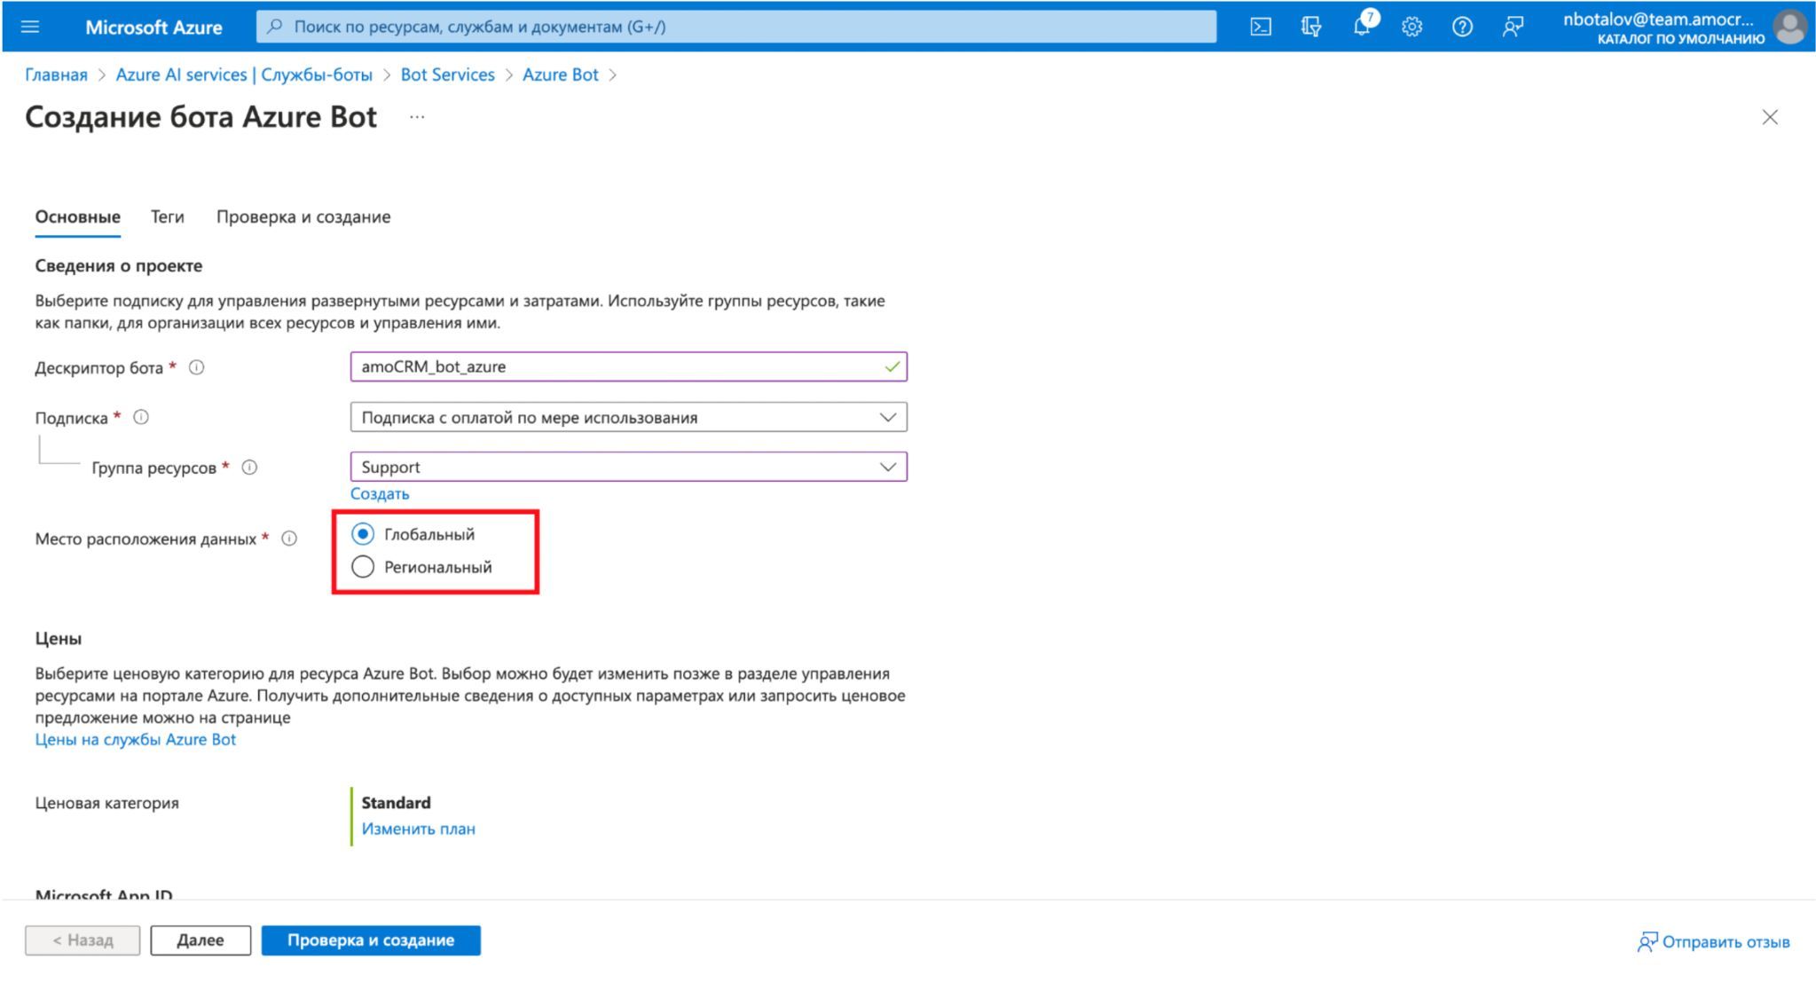Click the Цены section heading
The image size is (1816, 983).
[59, 638]
